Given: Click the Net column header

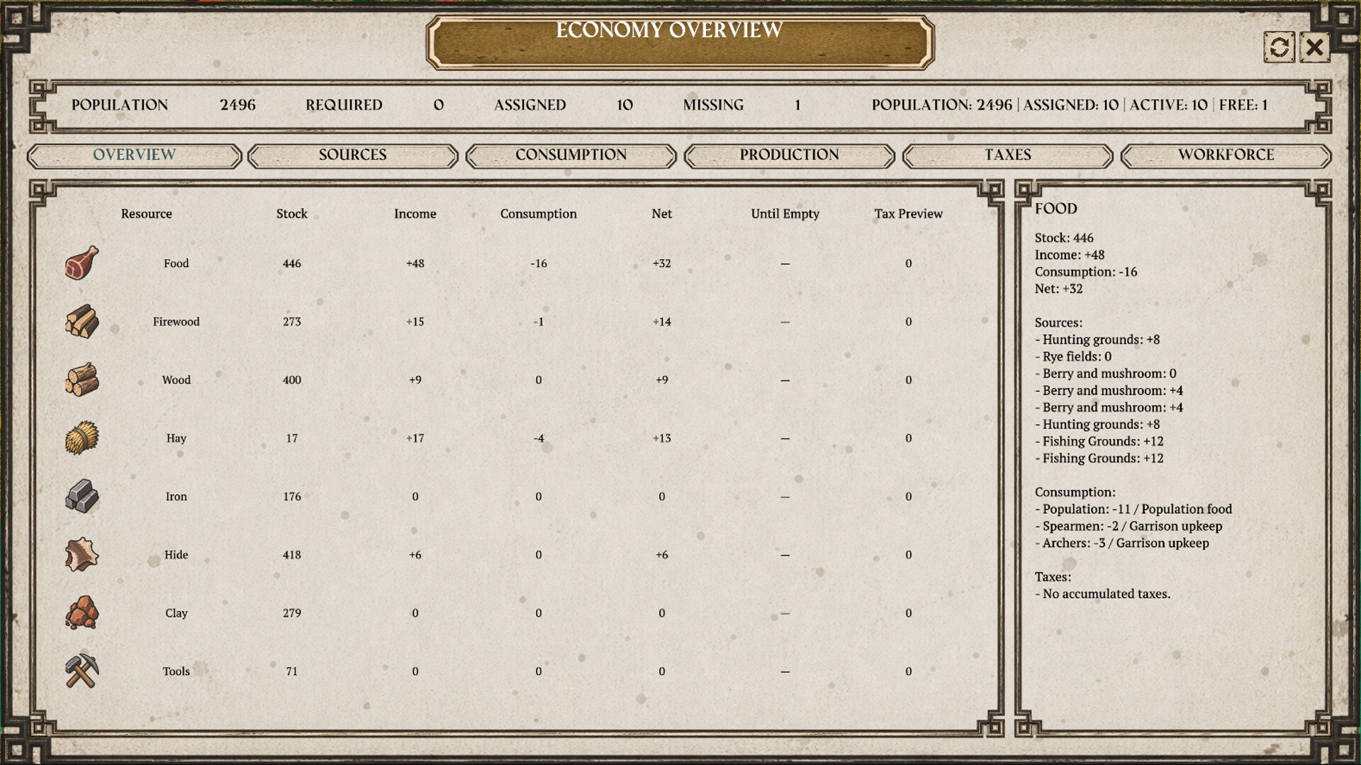Looking at the screenshot, I should point(662,214).
